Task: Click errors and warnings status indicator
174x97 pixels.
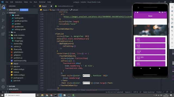Action: pyautogui.click(x=5, y=92)
